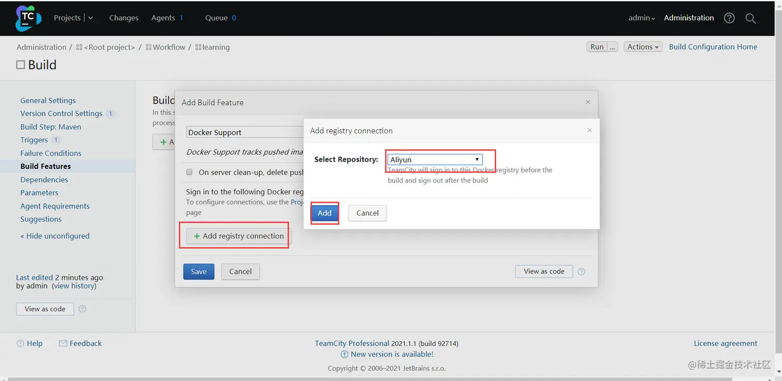The width and height of the screenshot is (782, 381).
Task: Open Version Control Settings in sidebar
Action: [x=61, y=113]
